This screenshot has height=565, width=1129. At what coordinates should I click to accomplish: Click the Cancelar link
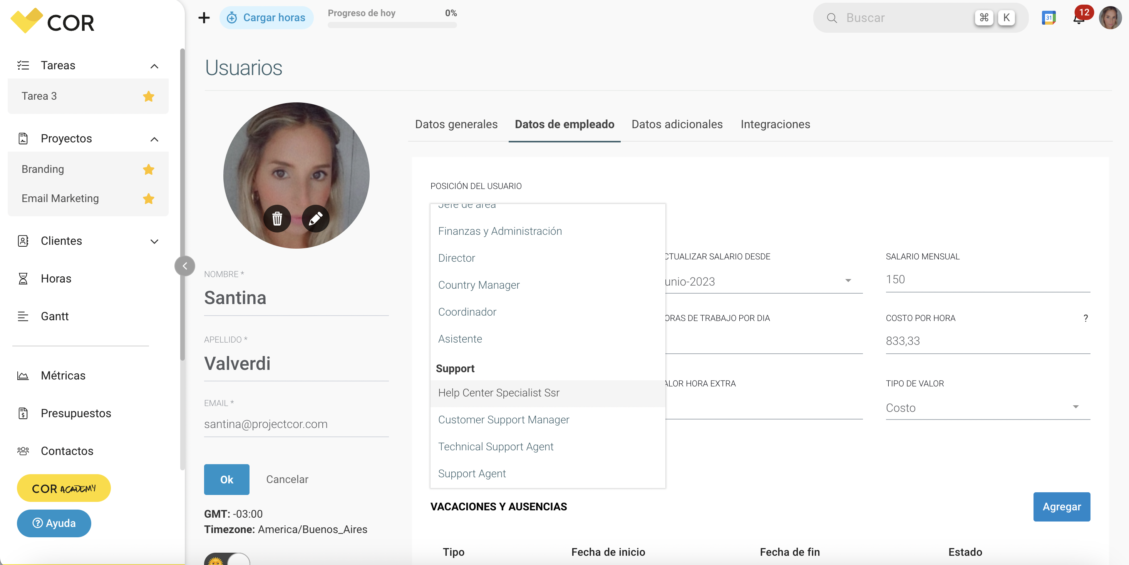[287, 480]
